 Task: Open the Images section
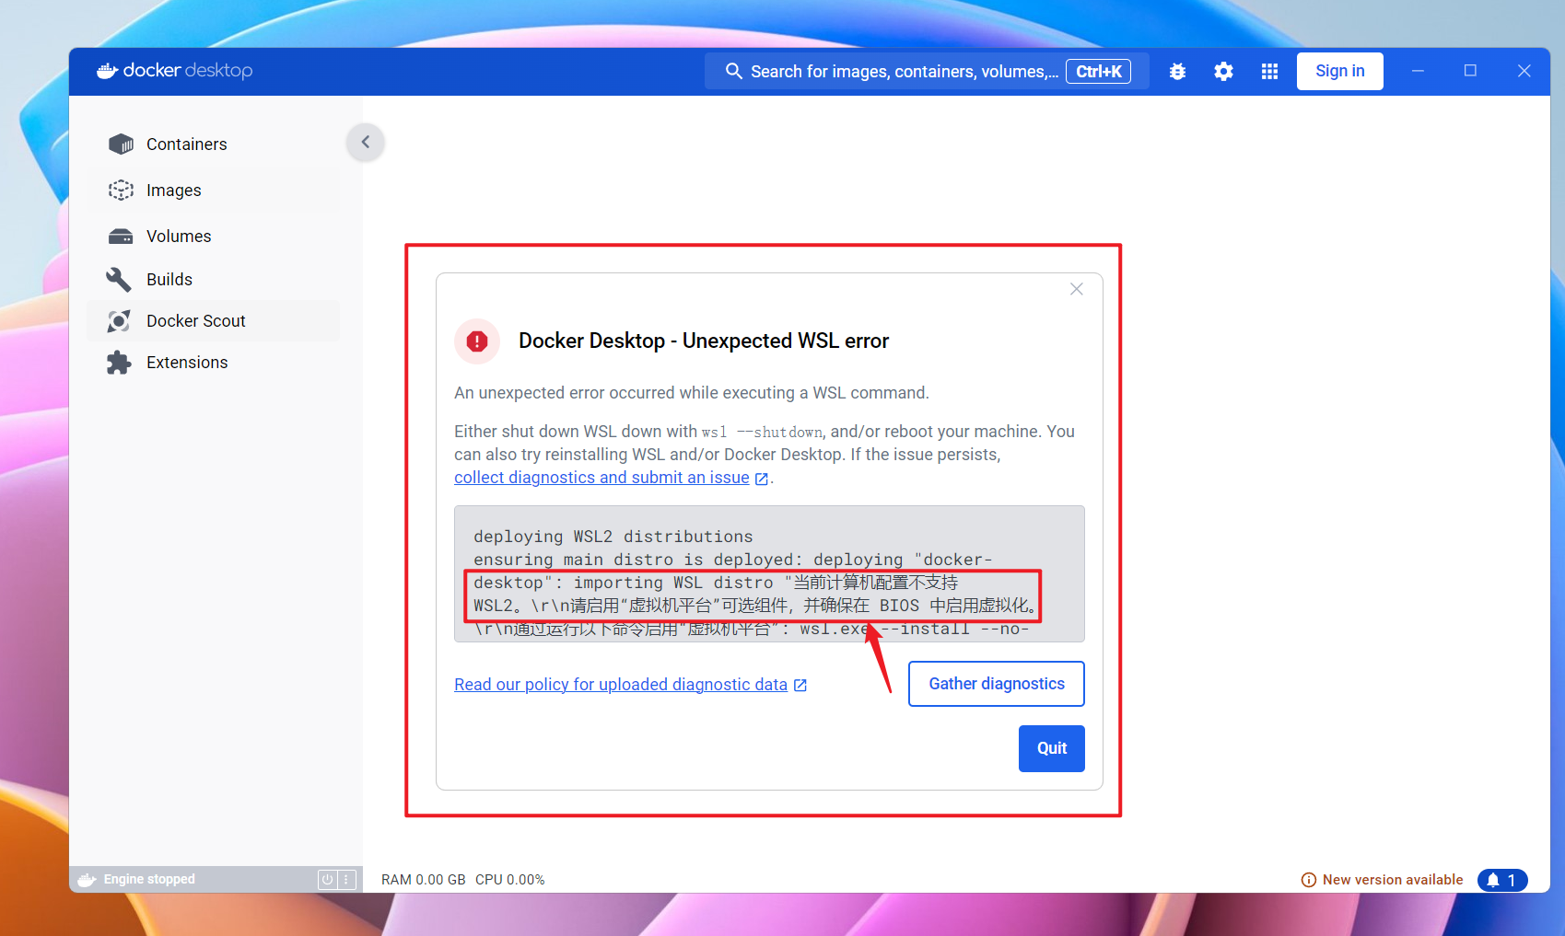coord(214,190)
